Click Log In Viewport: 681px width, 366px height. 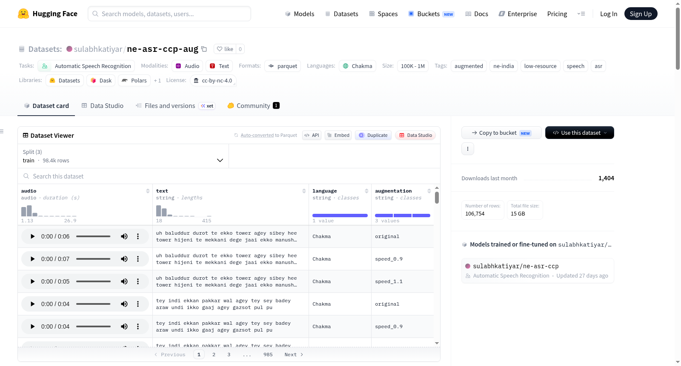pyautogui.click(x=609, y=14)
